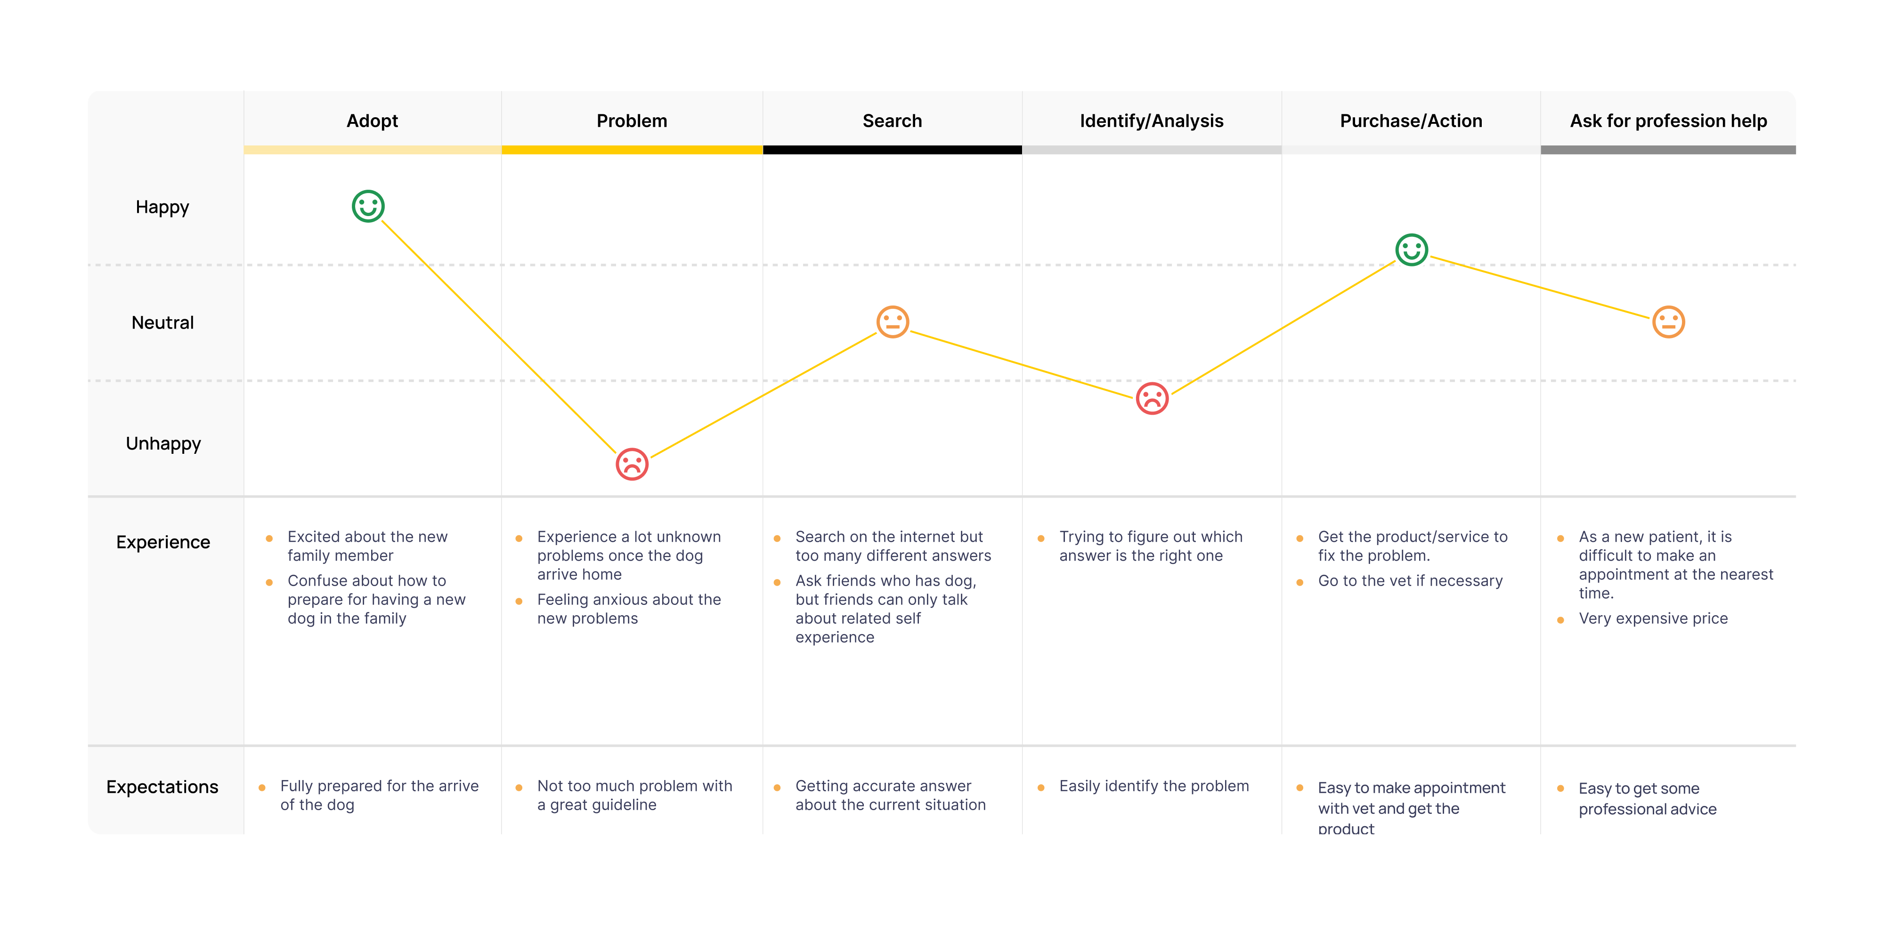Viewport: 1884px width, 925px height.
Task: Click the Purchase/Action stage heading
Action: pyautogui.click(x=1411, y=121)
